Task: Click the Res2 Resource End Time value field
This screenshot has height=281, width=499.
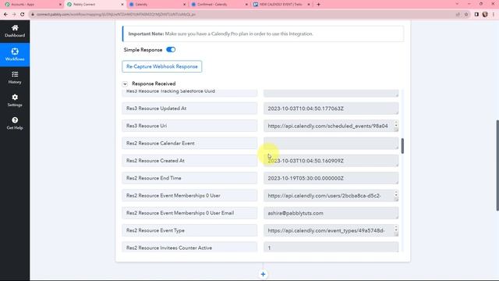Action: click(331, 178)
